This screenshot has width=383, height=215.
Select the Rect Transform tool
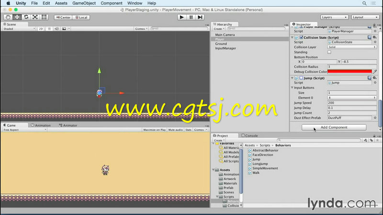(44, 17)
